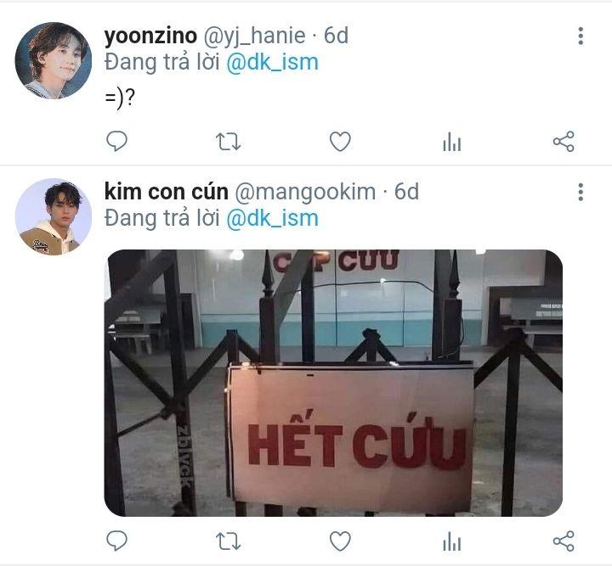Viewport: 612px width, 566px height.
Task: View analytics for yoonzino's tweet
Action: pos(452,142)
